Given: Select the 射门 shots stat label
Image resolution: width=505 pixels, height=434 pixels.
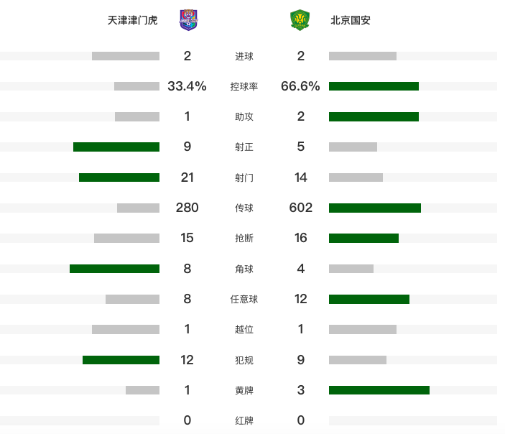Looking at the screenshot, I should 244,177.
